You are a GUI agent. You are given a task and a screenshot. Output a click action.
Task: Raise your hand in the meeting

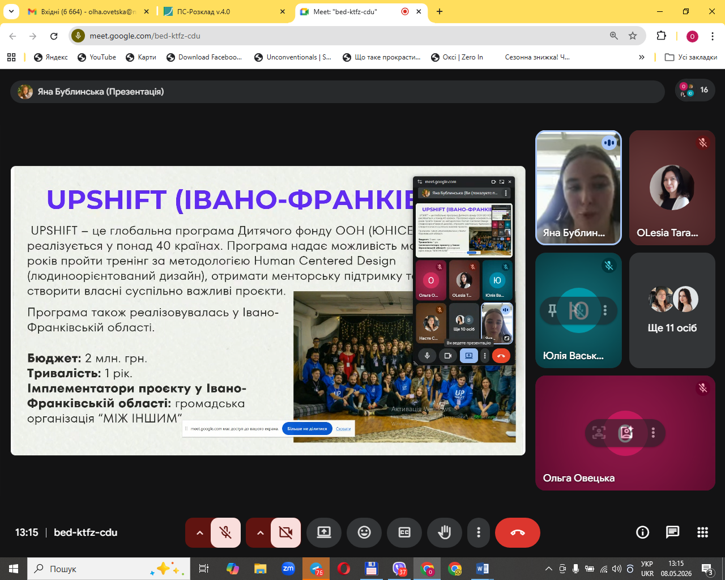click(x=445, y=532)
